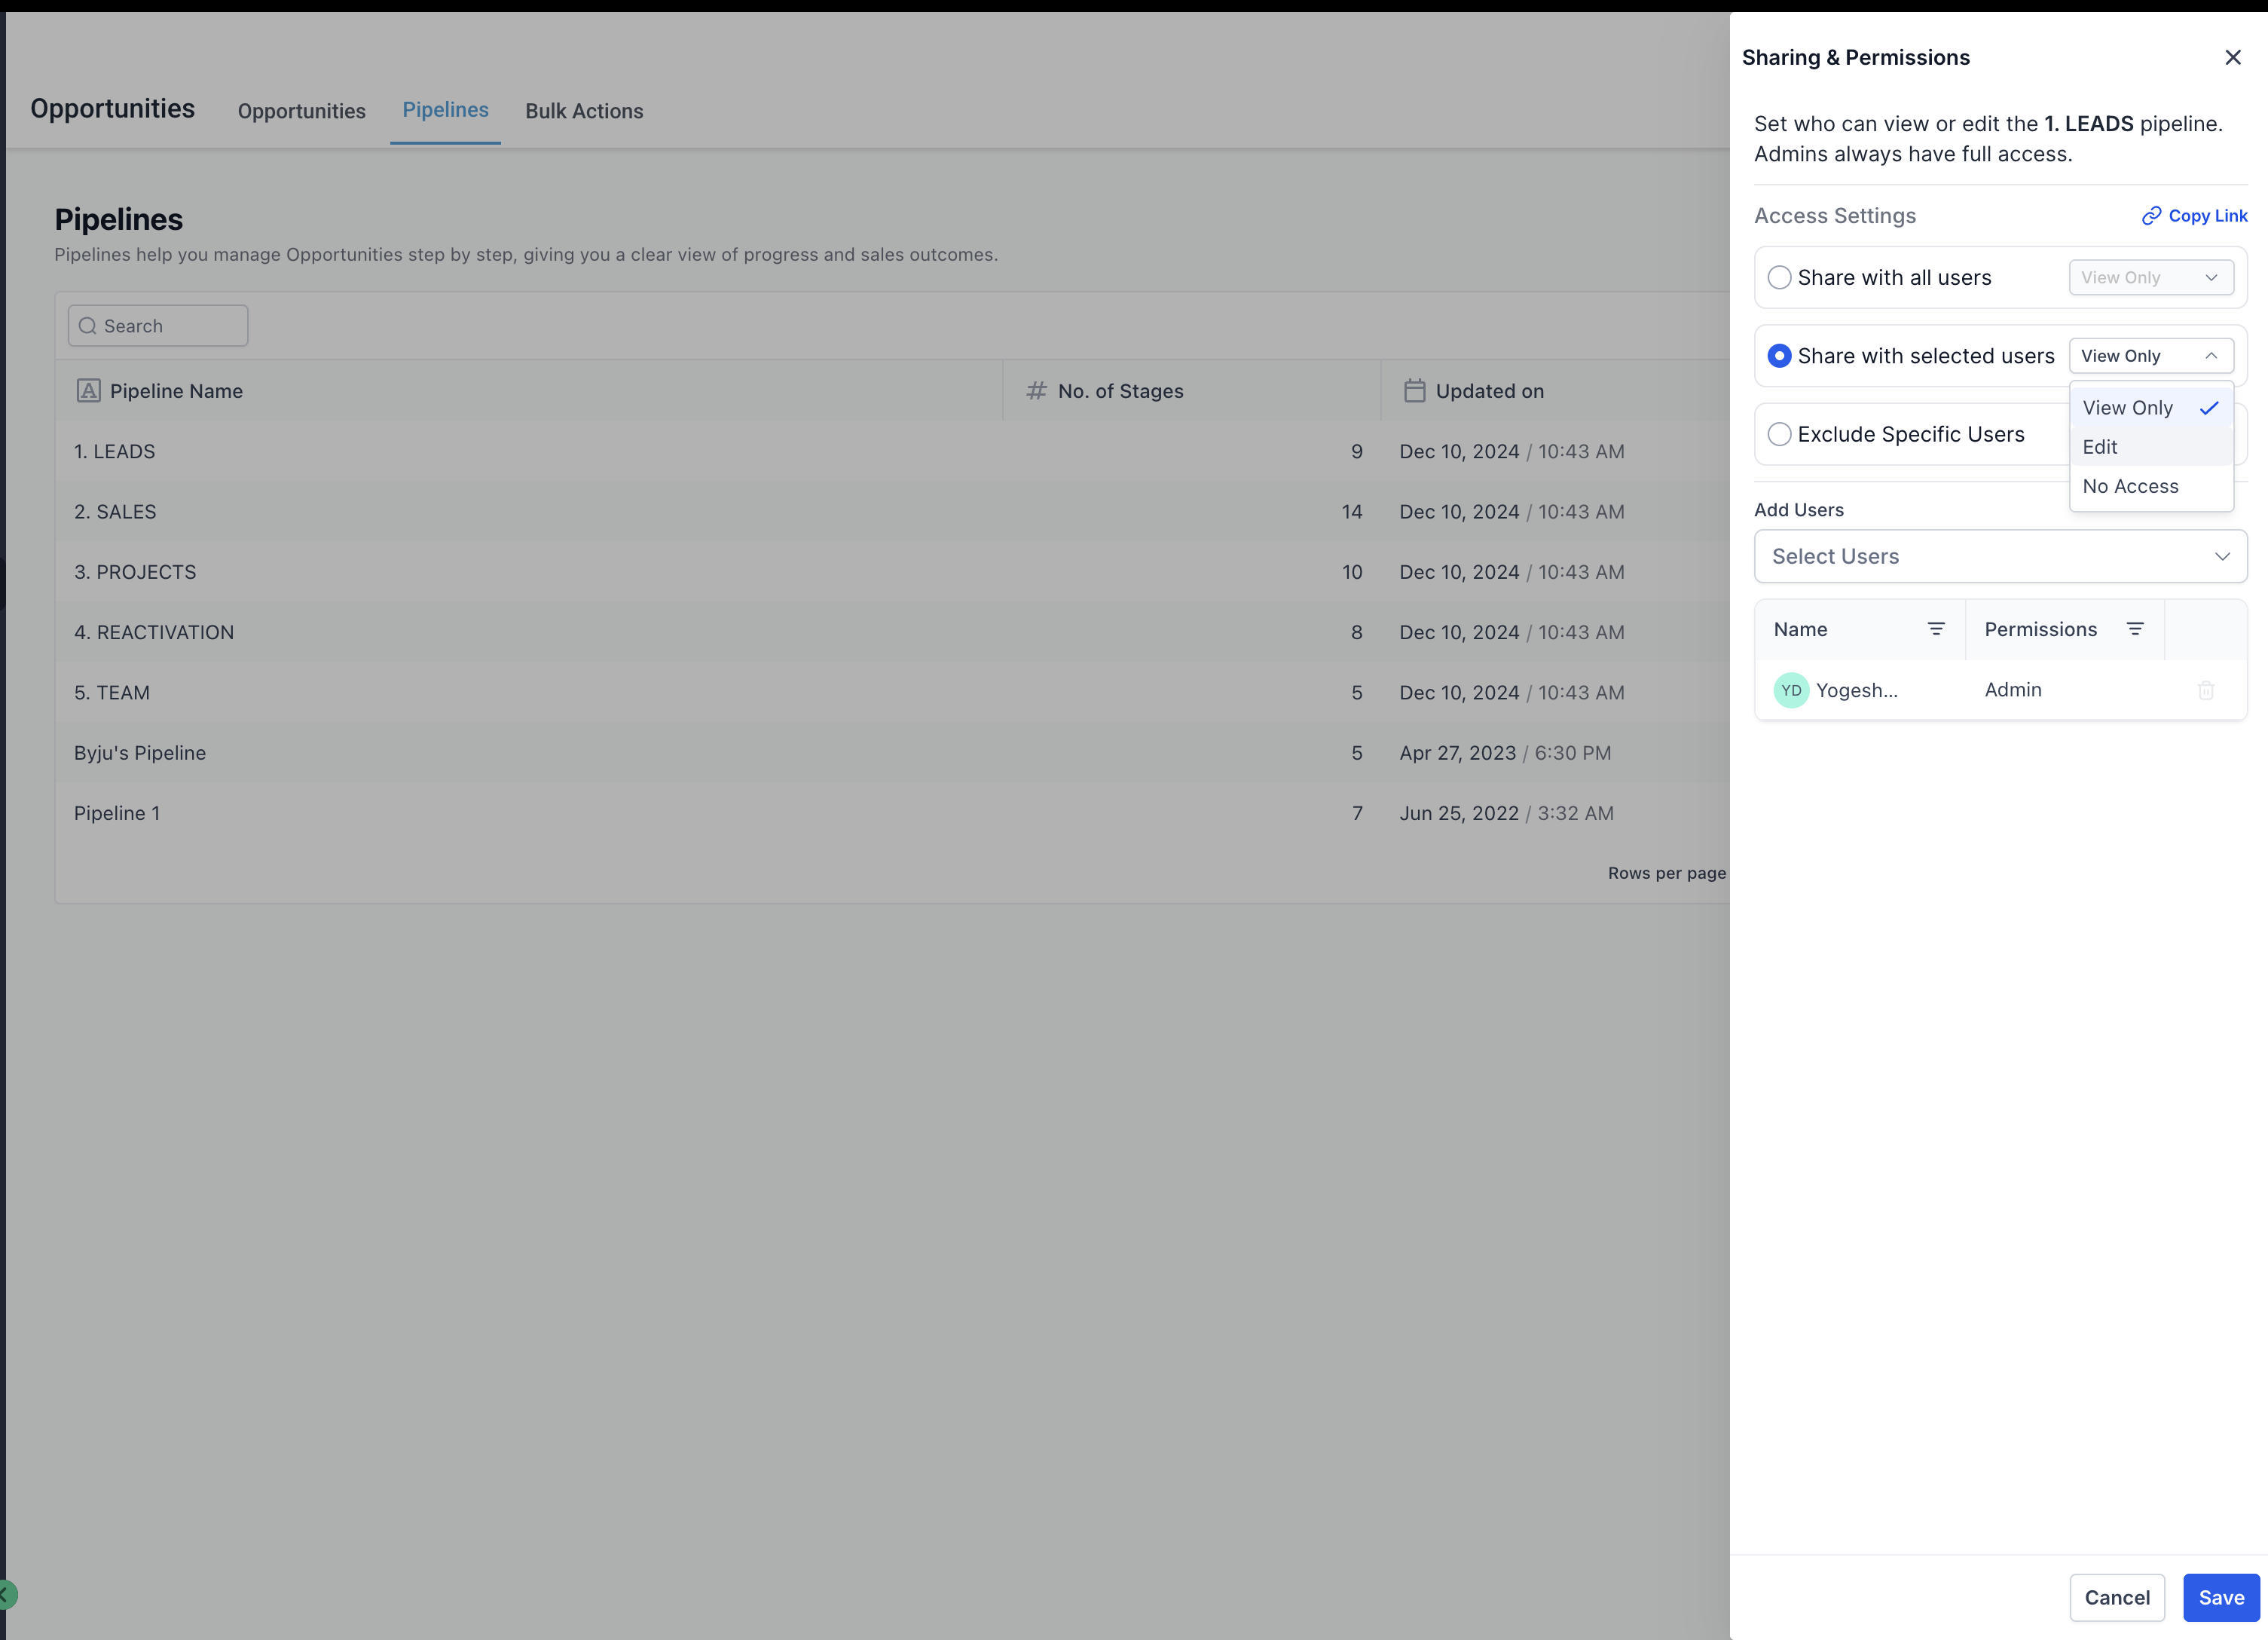Viewport: 2268px width, 1640px height.
Task: Select Share with all users radio
Action: click(x=1779, y=278)
